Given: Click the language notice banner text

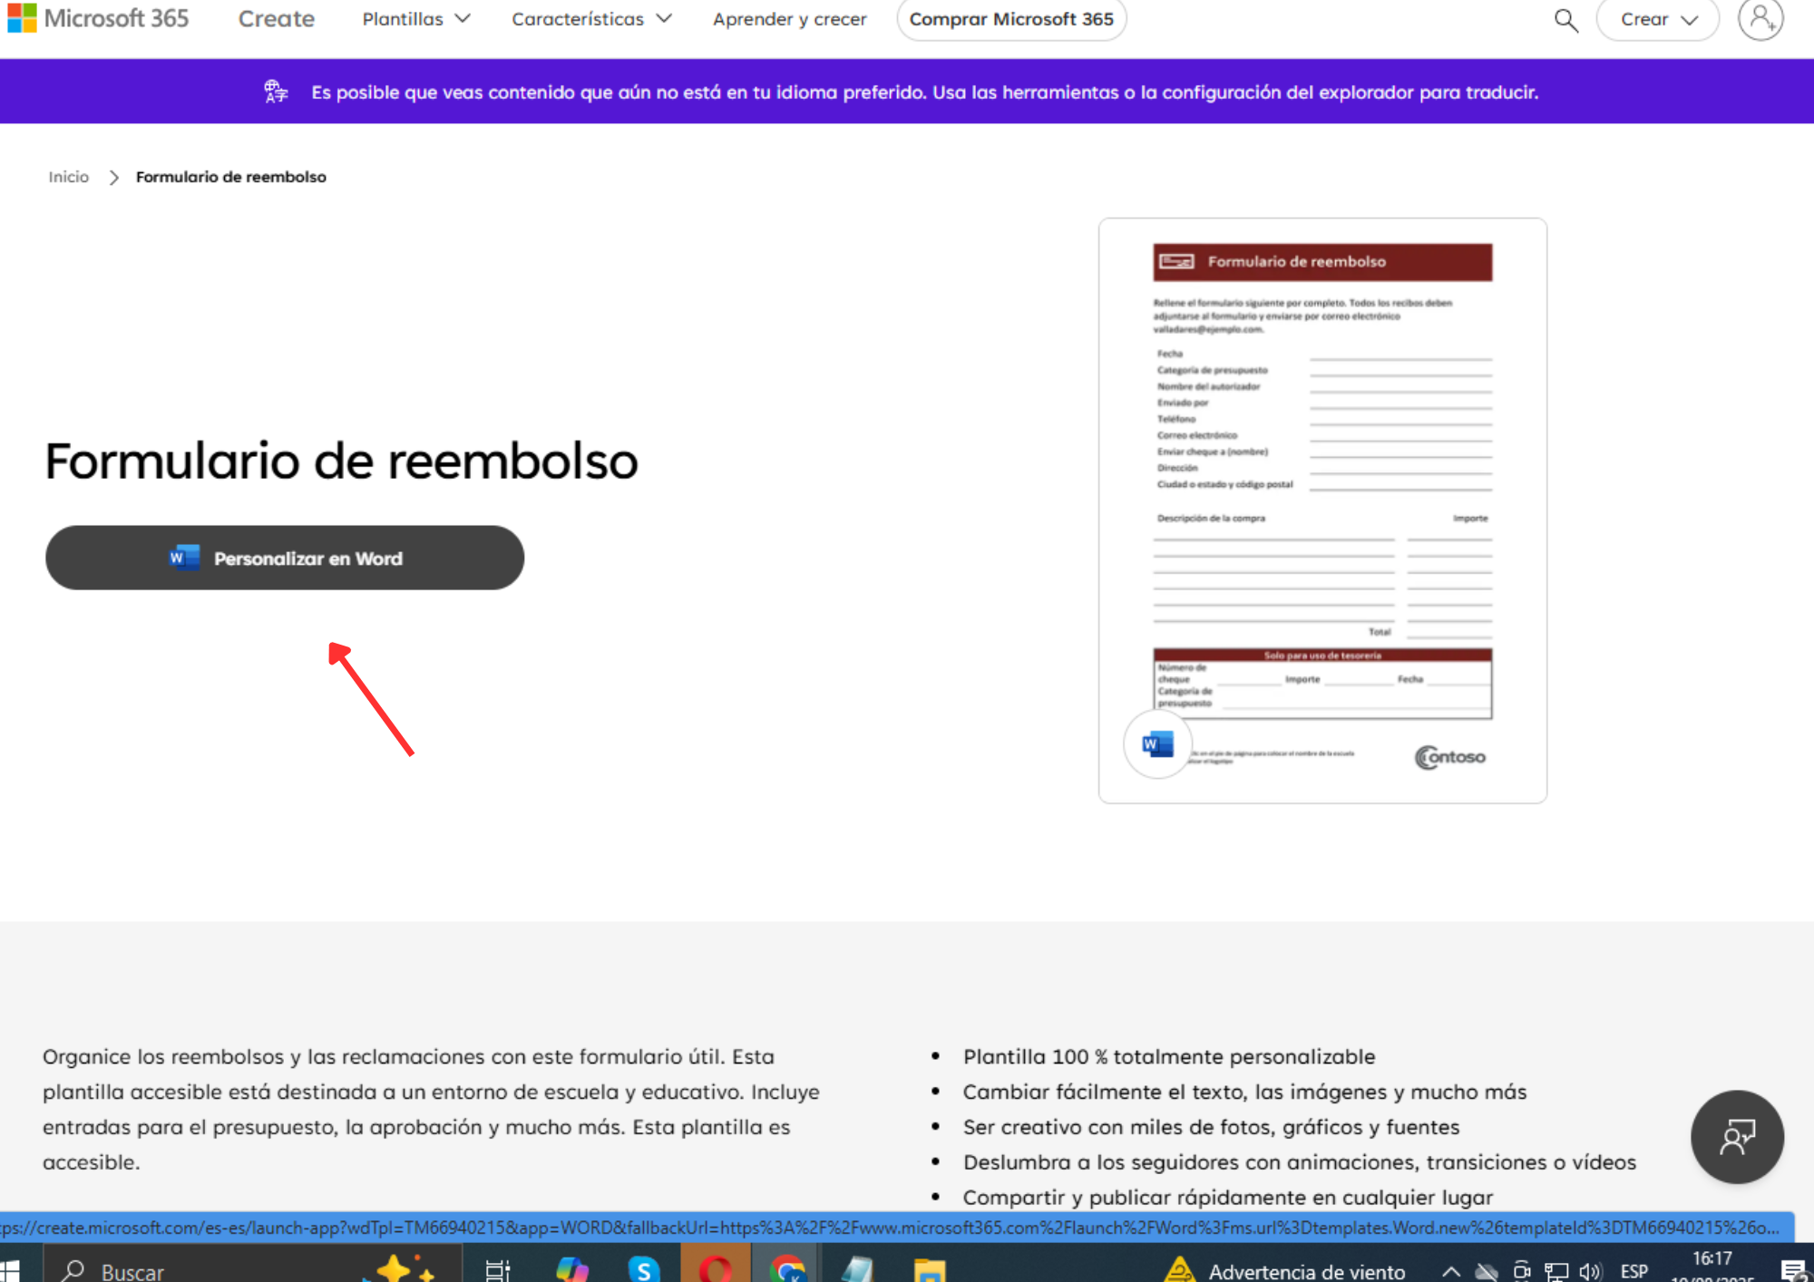Looking at the screenshot, I should 924,92.
